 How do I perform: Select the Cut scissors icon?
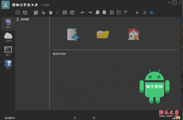coord(43,12)
